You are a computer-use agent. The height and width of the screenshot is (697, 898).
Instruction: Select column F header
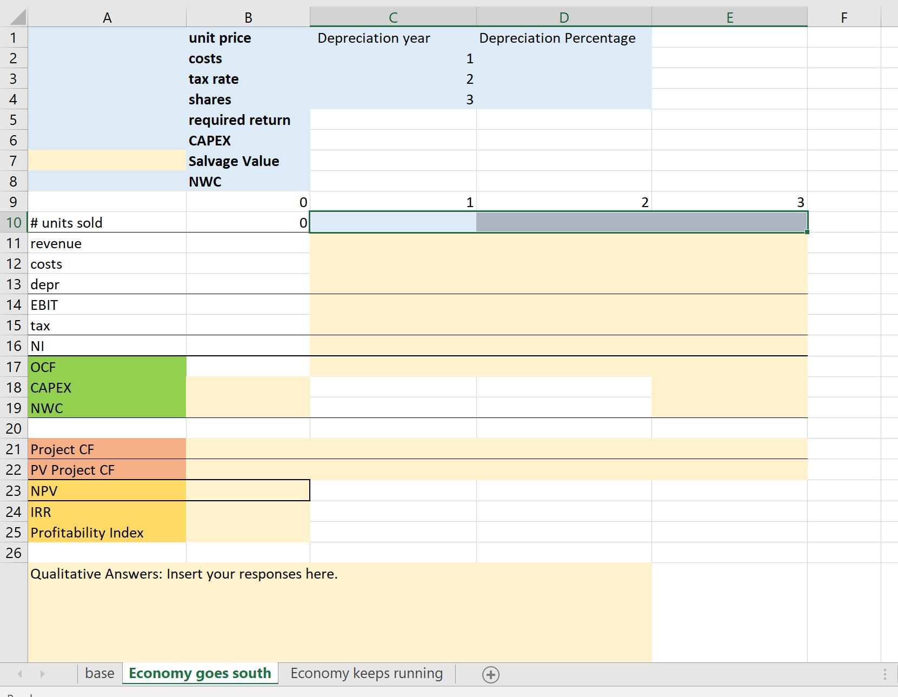844,17
